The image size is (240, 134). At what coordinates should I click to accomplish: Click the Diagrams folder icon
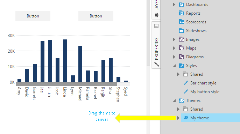pos(181,57)
